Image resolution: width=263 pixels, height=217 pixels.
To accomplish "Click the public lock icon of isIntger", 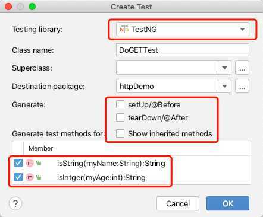I will (39, 177).
